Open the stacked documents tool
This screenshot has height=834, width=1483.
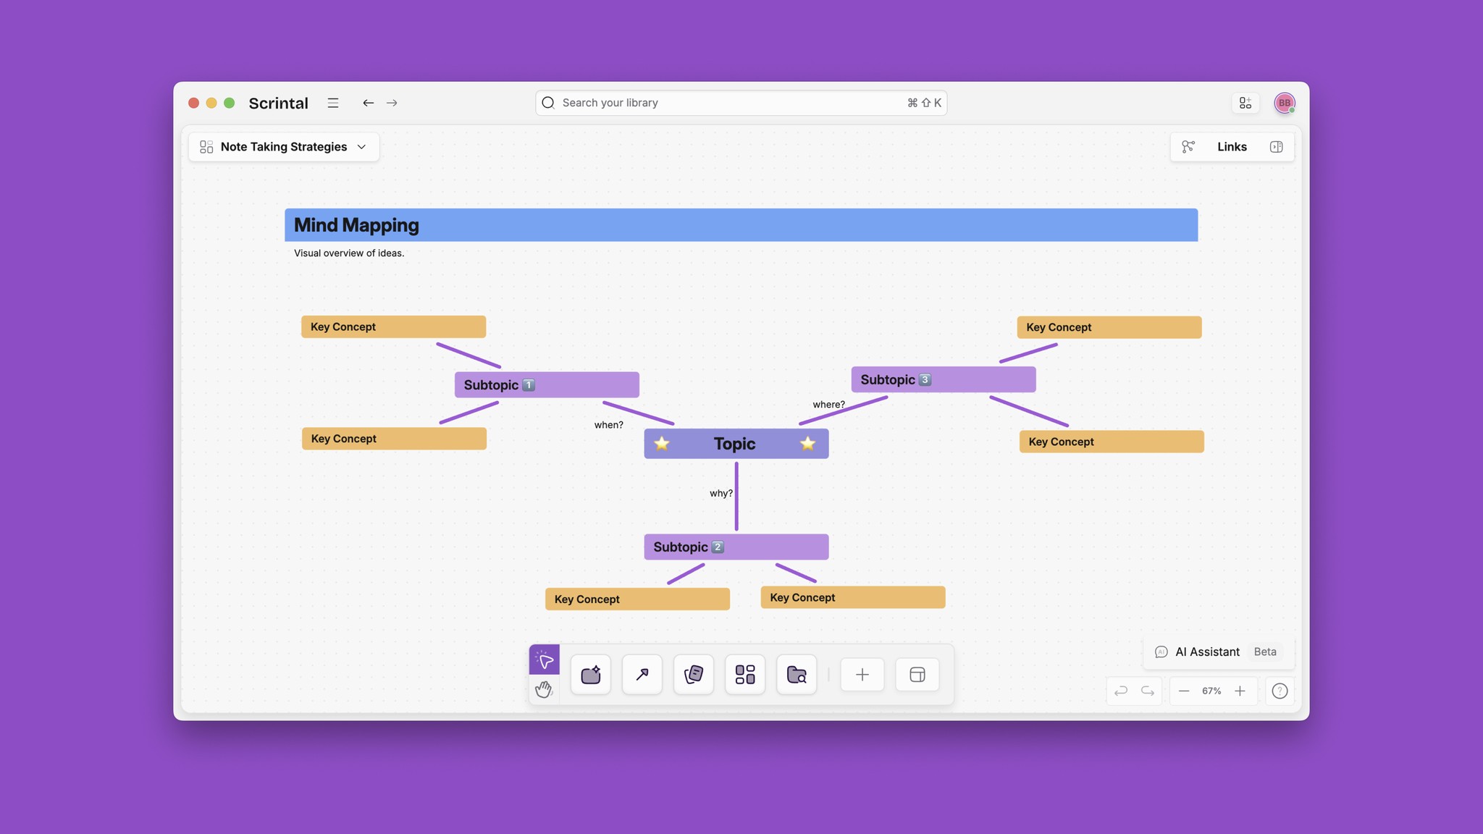693,675
